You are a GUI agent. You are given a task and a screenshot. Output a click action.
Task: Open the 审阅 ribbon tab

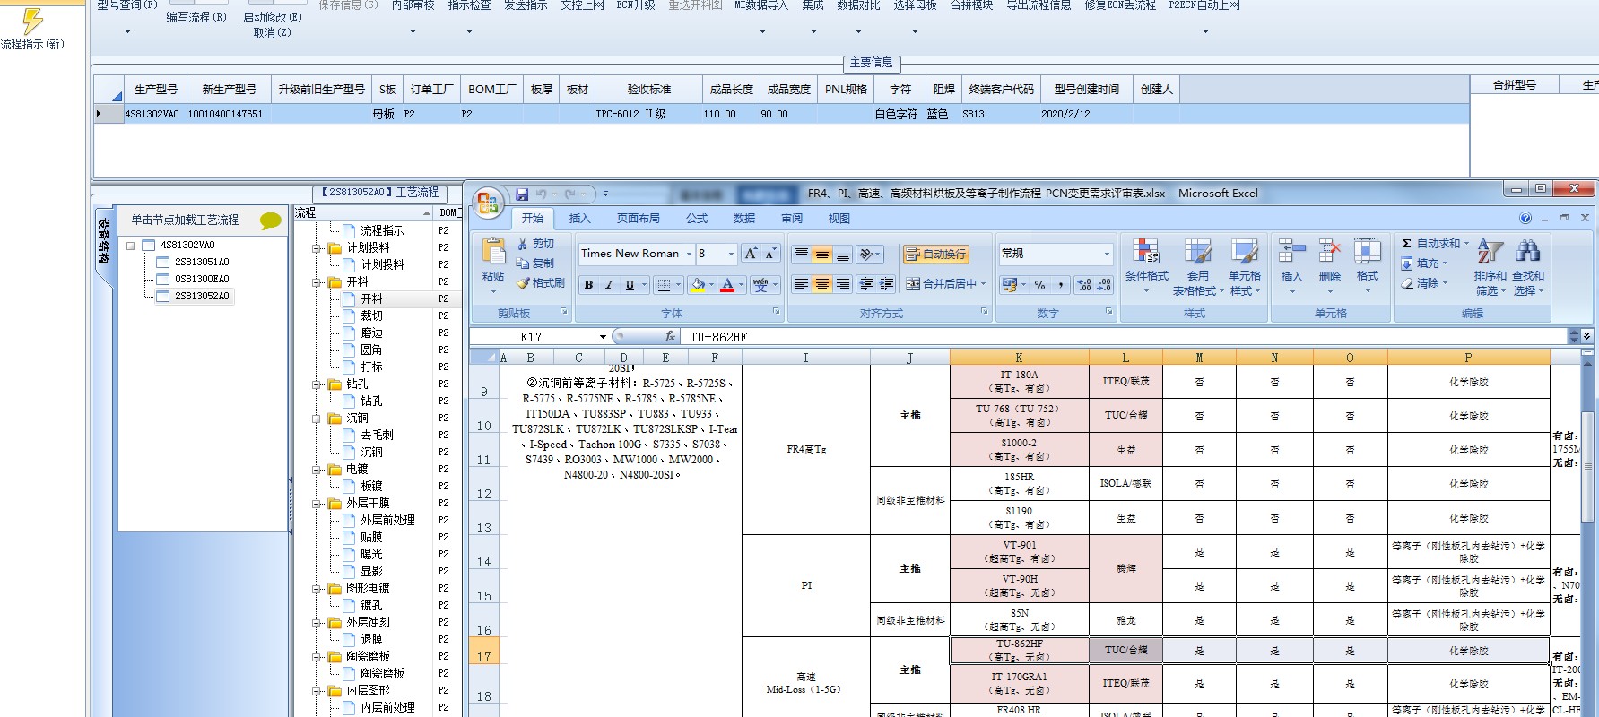pos(792,219)
